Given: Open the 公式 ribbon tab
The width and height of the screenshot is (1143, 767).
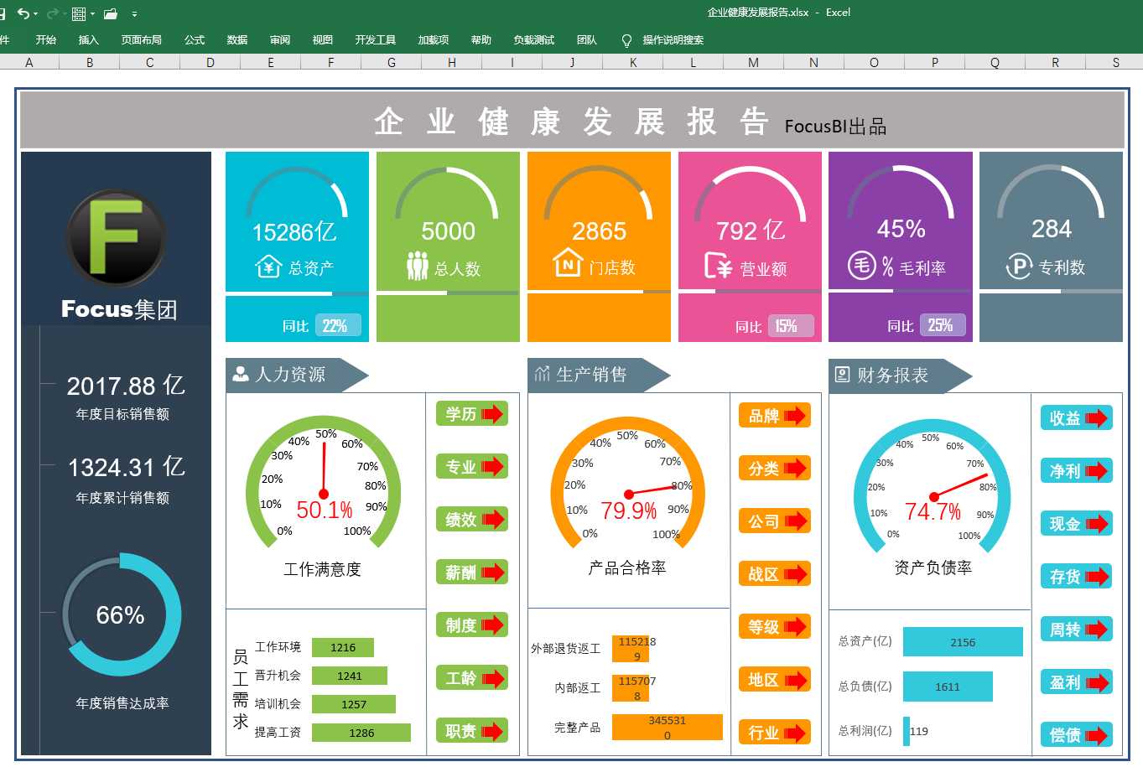Looking at the screenshot, I should (195, 39).
